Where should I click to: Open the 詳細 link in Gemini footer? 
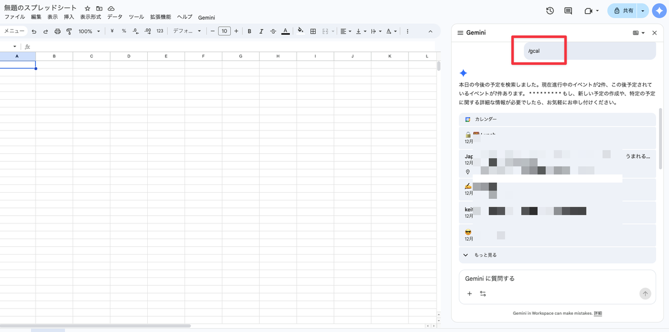598,314
